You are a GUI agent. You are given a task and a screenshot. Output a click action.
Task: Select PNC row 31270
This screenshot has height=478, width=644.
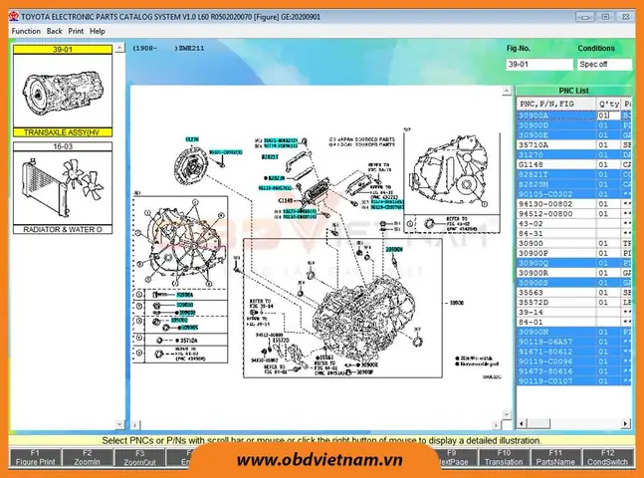574,155
